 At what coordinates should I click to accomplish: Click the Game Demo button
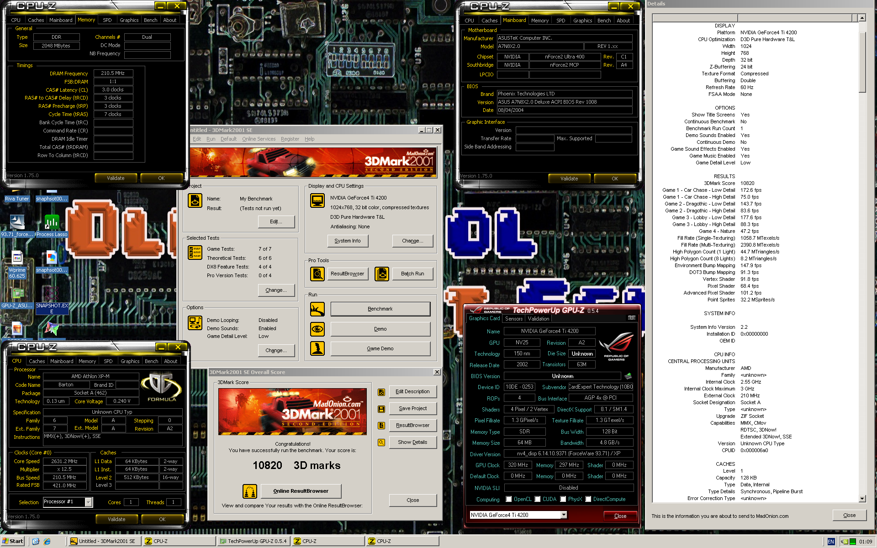(x=380, y=348)
